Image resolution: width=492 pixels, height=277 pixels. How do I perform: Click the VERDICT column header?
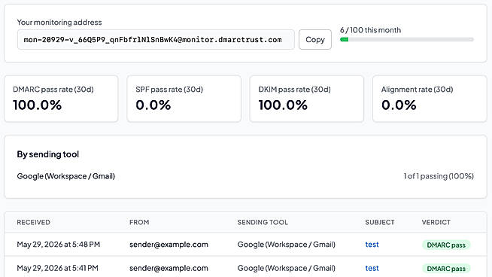point(436,222)
